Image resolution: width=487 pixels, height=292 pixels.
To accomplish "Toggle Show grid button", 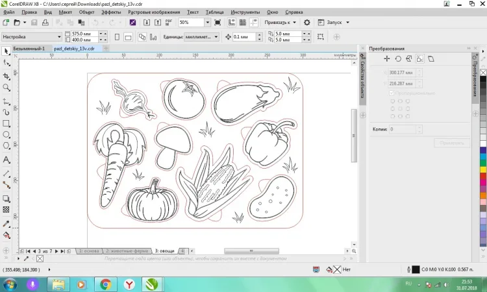I will coord(243,22).
